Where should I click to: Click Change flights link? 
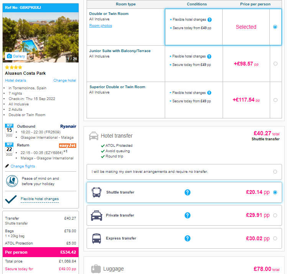tap(23, 166)
